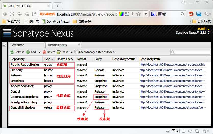Open the ABP adblock extension icon

(x=191, y=14)
